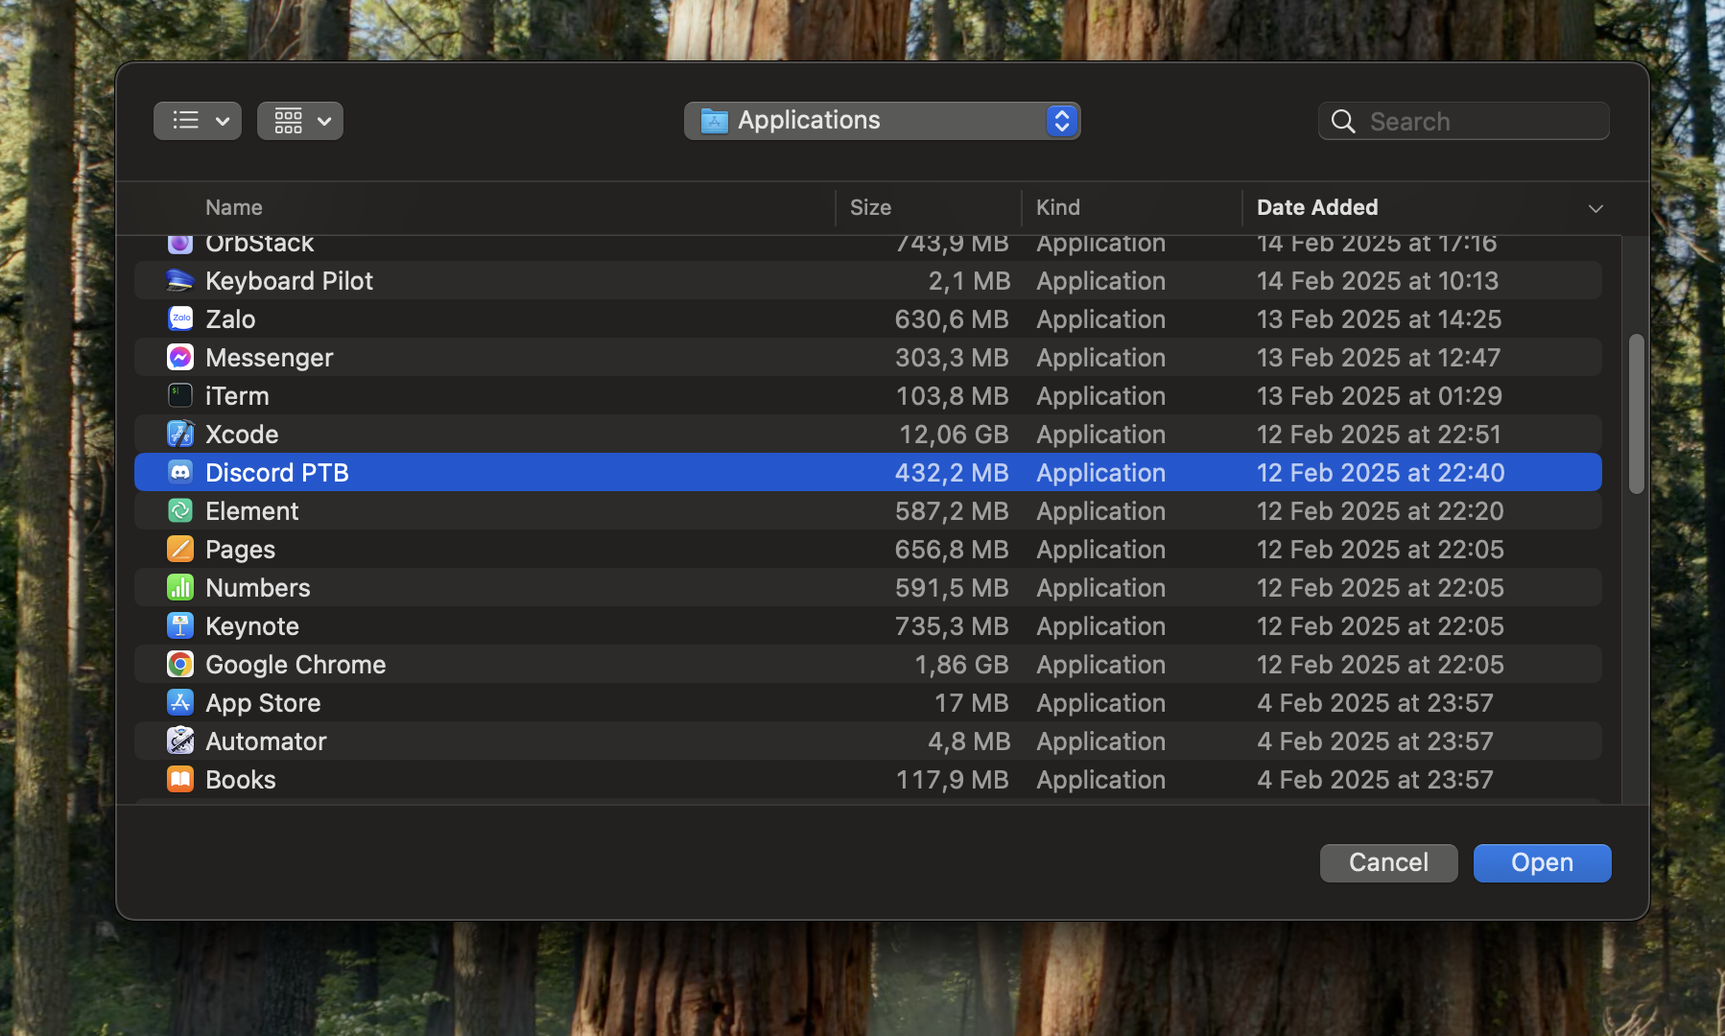Select the Keynote file name
This screenshot has width=1725, height=1036.
[x=252, y=626]
